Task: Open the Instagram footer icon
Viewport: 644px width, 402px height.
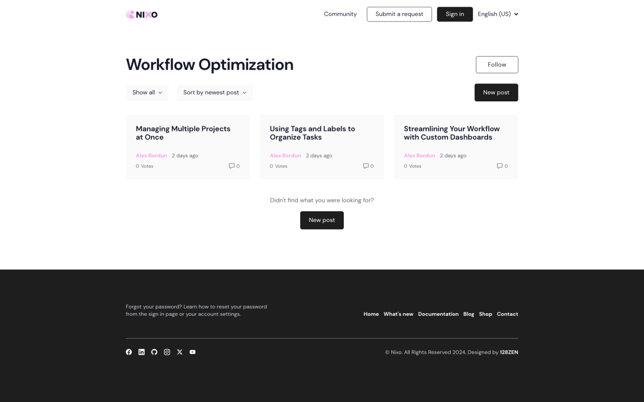Action: tap(167, 352)
